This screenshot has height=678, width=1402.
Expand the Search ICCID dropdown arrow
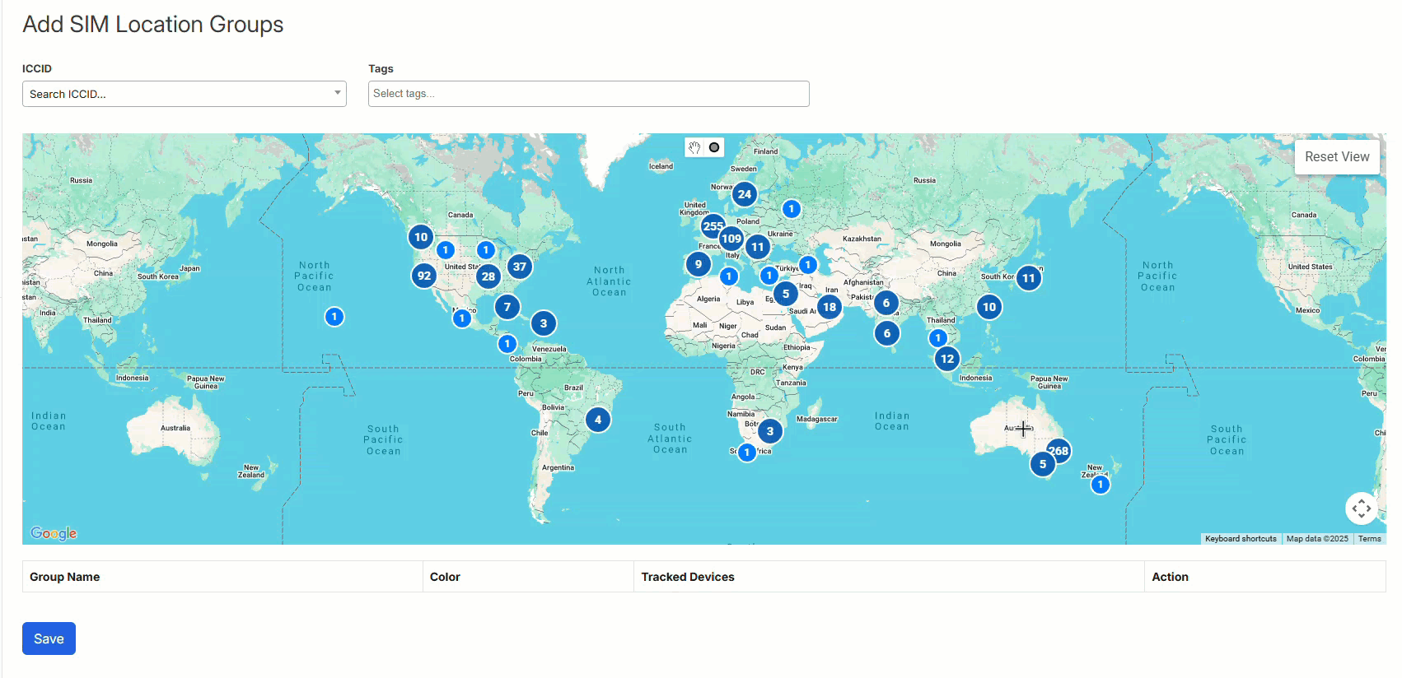click(338, 93)
